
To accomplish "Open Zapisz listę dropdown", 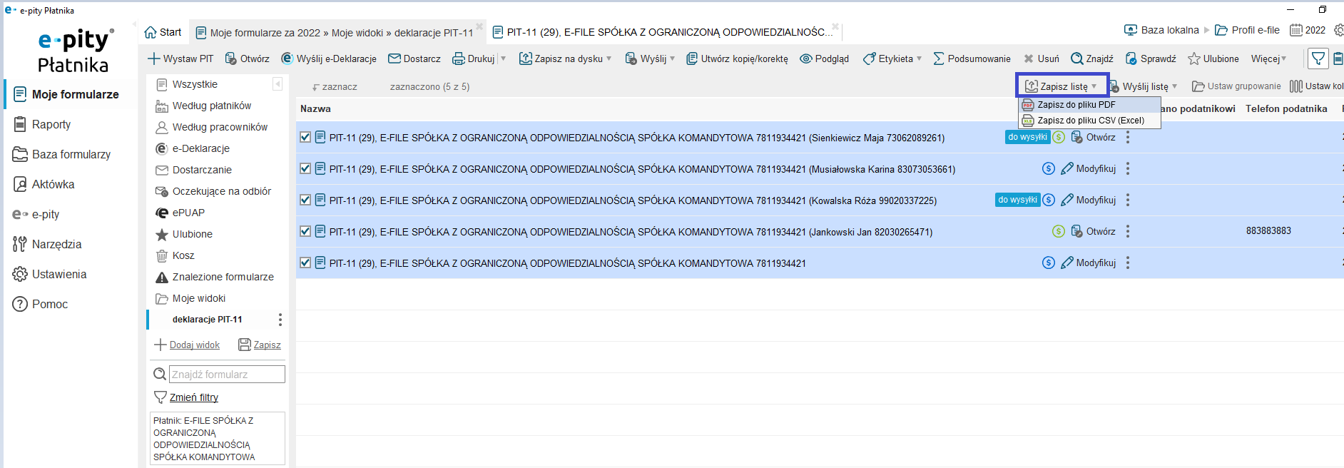I will tap(1062, 86).
